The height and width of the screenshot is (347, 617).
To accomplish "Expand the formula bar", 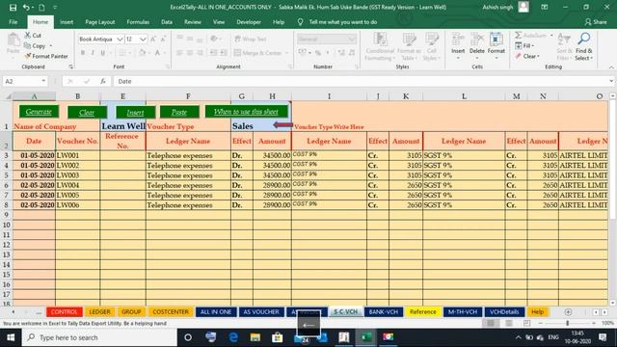I will coord(611,81).
